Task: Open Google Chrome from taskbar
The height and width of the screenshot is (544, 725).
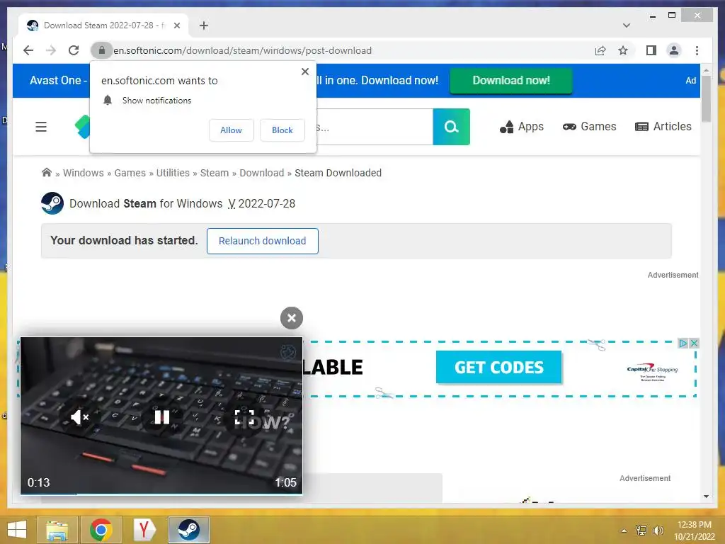Action: tap(101, 530)
